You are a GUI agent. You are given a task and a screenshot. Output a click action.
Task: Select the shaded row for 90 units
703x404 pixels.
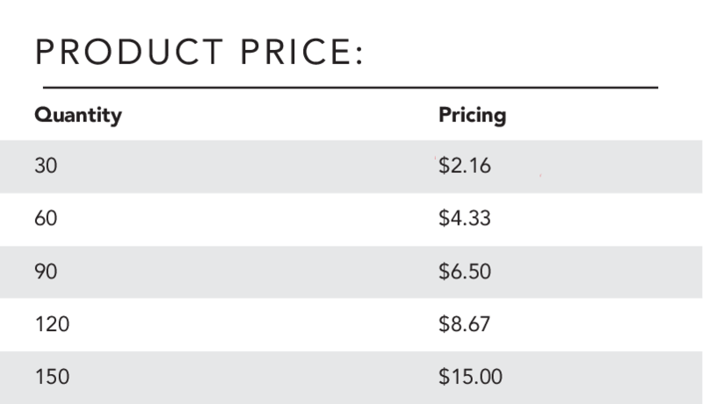pyautogui.click(x=351, y=272)
